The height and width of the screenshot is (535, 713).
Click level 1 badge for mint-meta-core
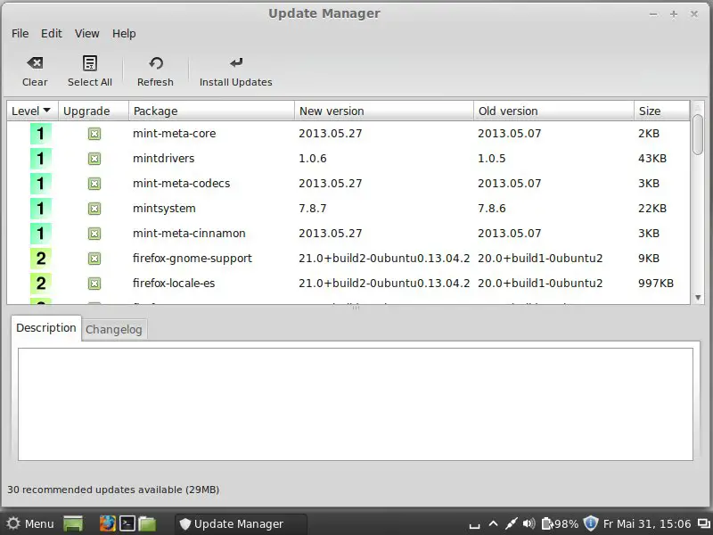click(x=41, y=134)
